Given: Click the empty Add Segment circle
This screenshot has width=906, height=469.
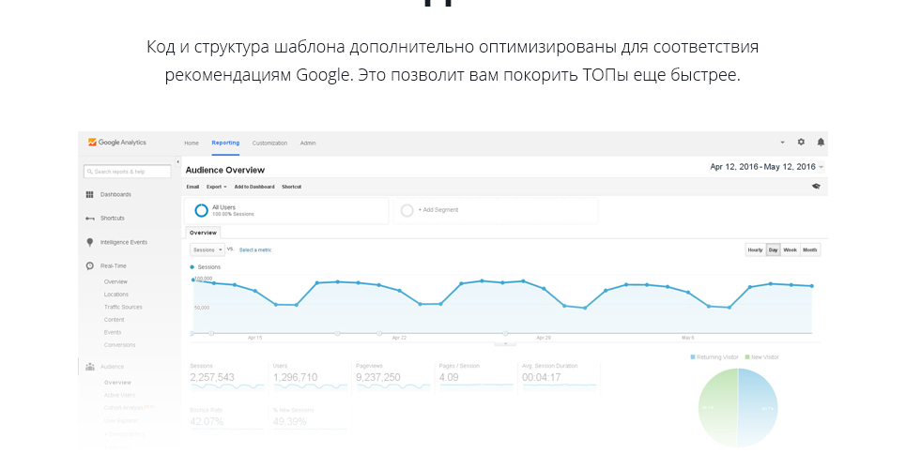Looking at the screenshot, I should [407, 210].
